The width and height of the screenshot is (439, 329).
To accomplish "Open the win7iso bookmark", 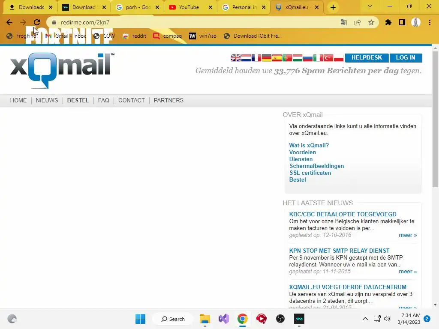I will coord(203,36).
